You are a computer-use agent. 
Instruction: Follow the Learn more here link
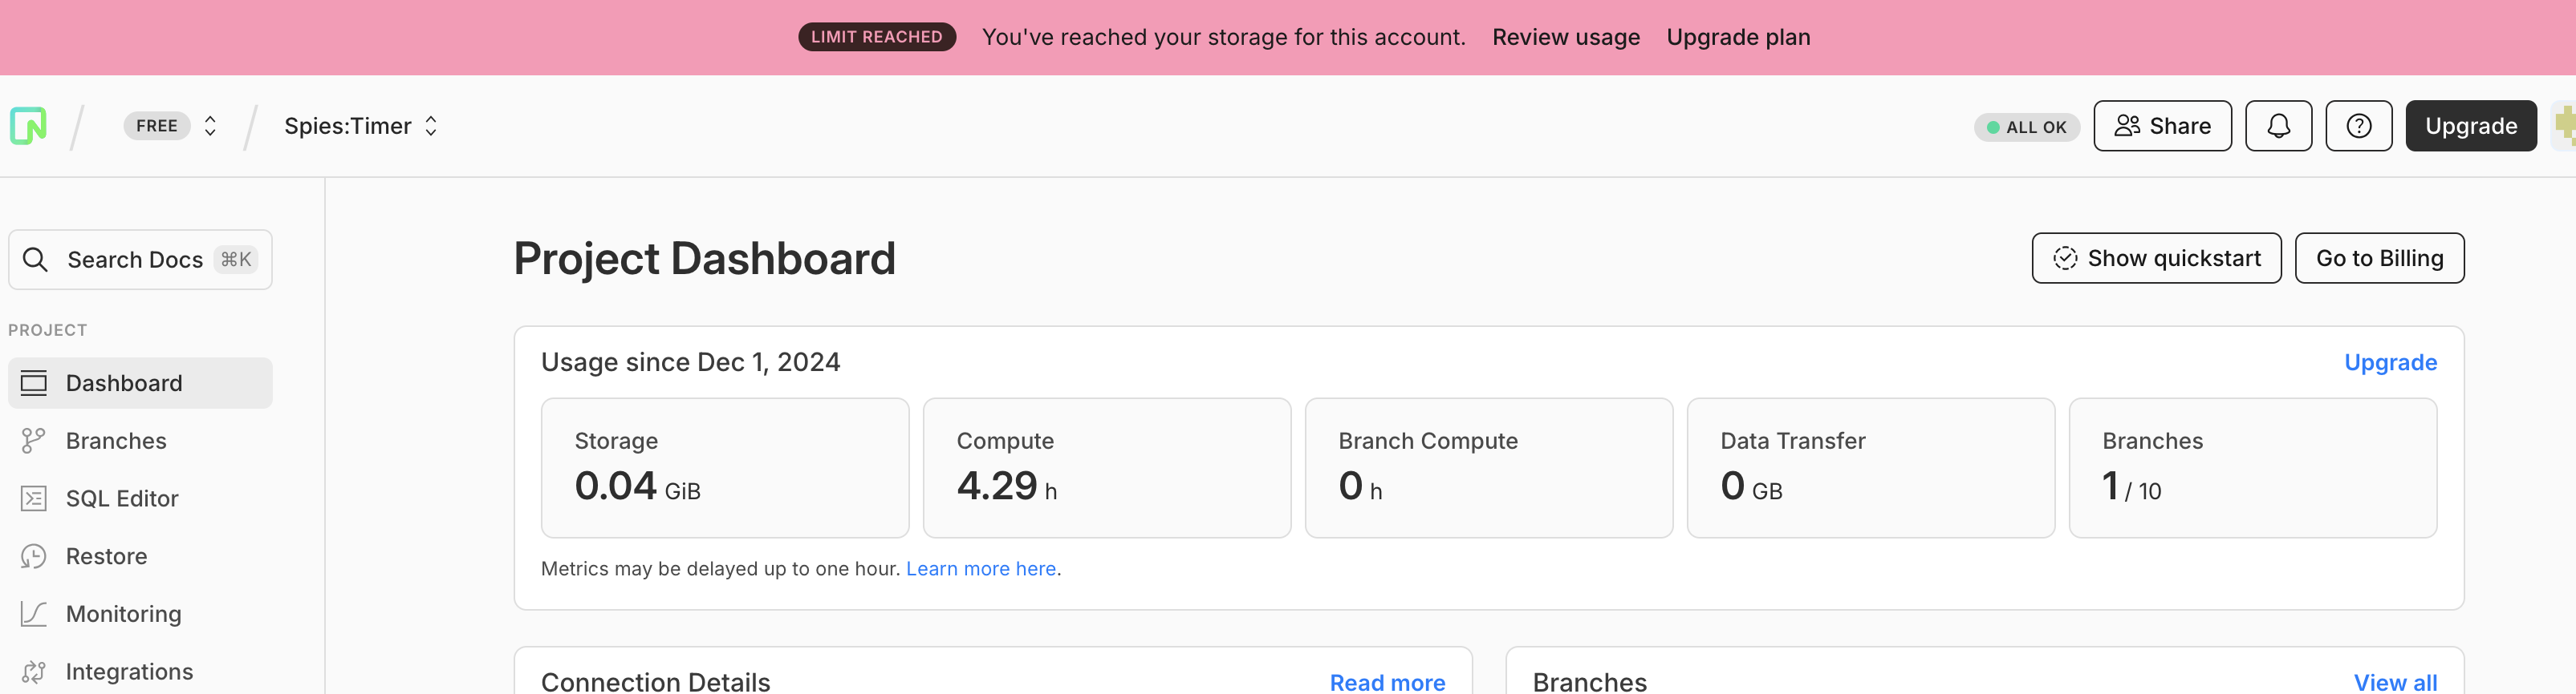(980, 568)
